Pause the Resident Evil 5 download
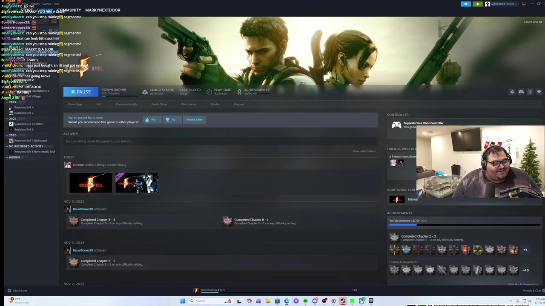545x306 pixels. tap(80, 92)
